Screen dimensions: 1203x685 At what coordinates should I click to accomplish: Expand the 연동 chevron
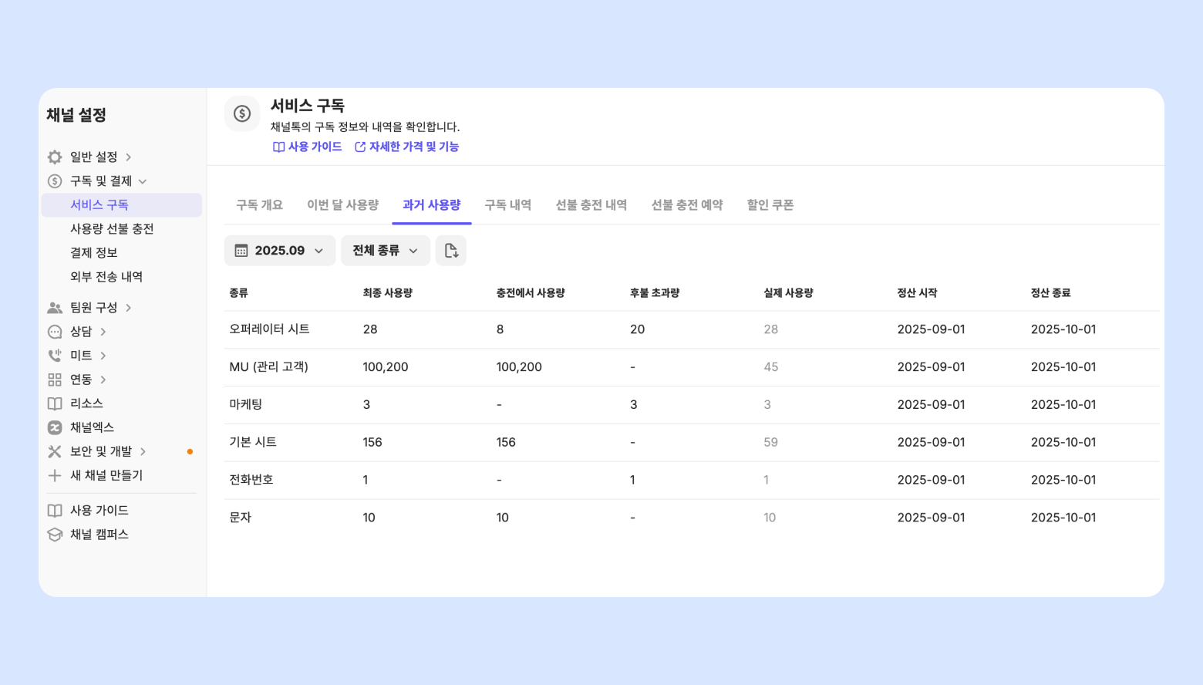tap(103, 380)
